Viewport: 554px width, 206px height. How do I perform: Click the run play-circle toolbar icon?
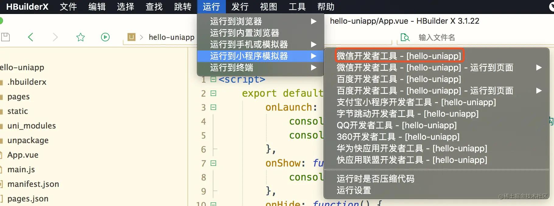[x=105, y=37]
